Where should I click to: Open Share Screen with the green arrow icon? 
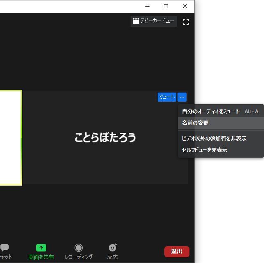click(x=41, y=248)
